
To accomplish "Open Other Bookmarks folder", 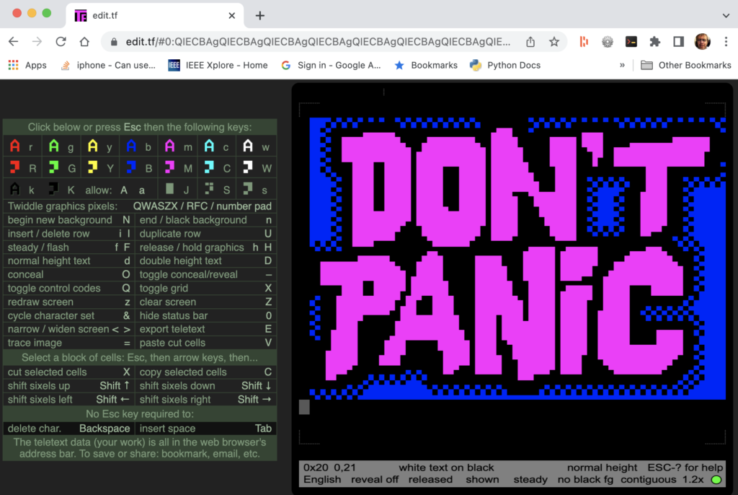I will coord(686,65).
